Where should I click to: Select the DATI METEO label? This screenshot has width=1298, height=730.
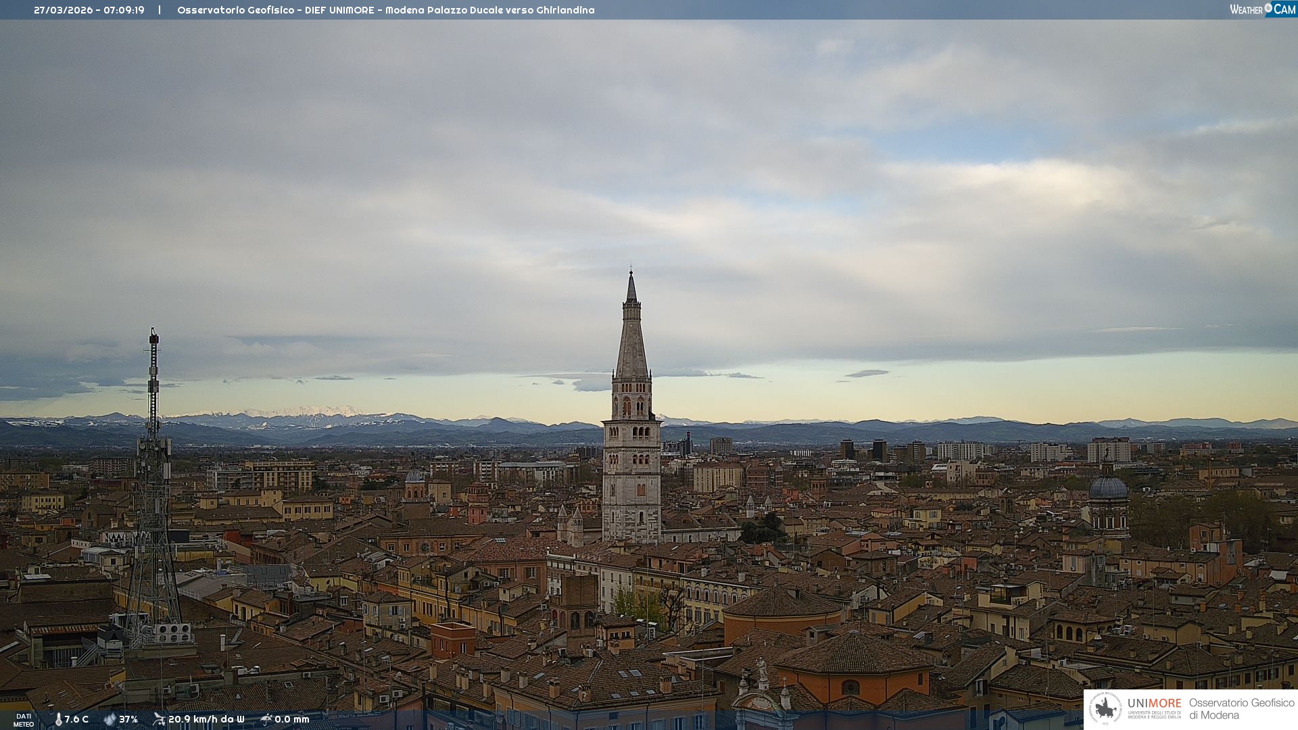pyautogui.click(x=24, y=720)
